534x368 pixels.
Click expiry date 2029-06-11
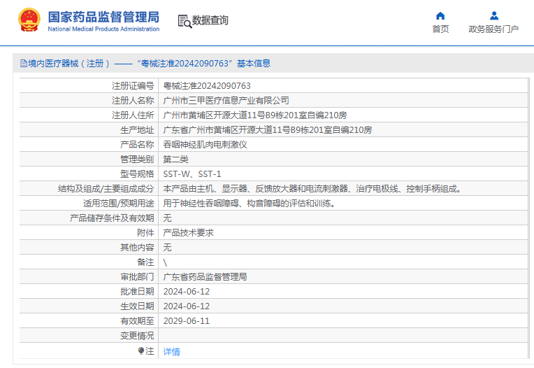click(187, 321)
